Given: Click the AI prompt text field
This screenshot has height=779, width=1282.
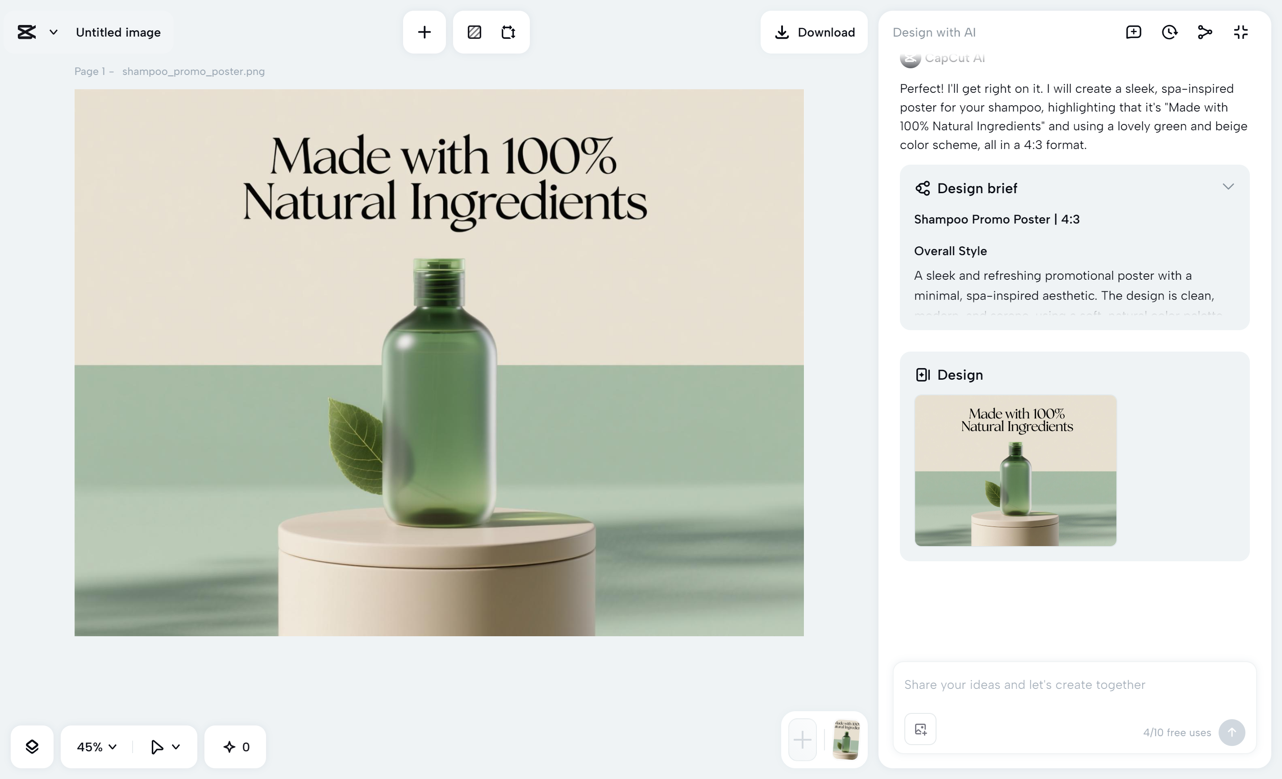Looking at the screenshot, I should 1074,684.
